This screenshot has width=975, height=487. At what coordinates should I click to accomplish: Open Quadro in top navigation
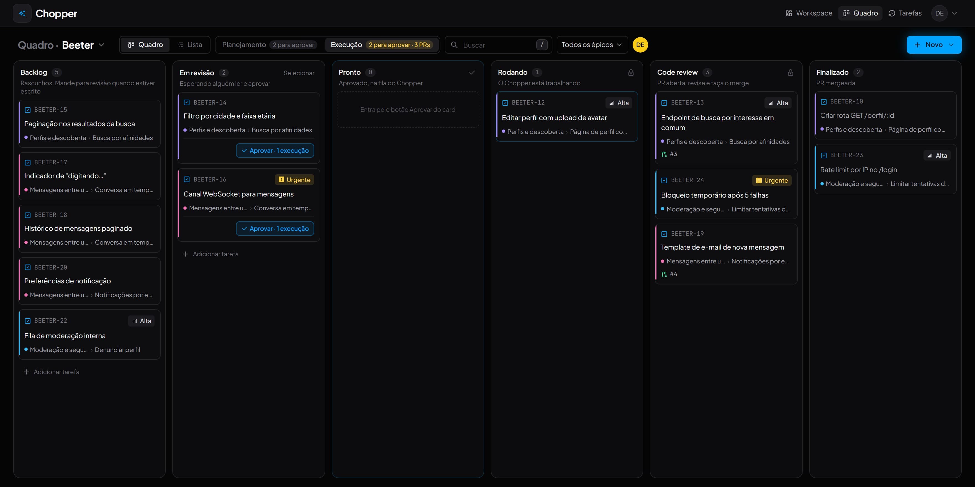(860, 13)
